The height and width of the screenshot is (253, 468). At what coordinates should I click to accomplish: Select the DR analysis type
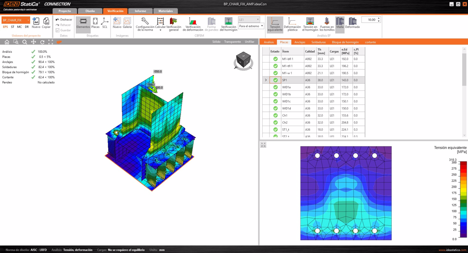pos(27,27)
